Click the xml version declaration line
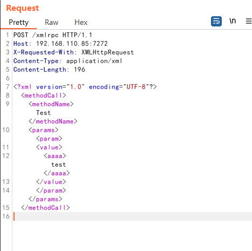Image resolution: width=252 pixels, height=251 pixels. point(85,87)
